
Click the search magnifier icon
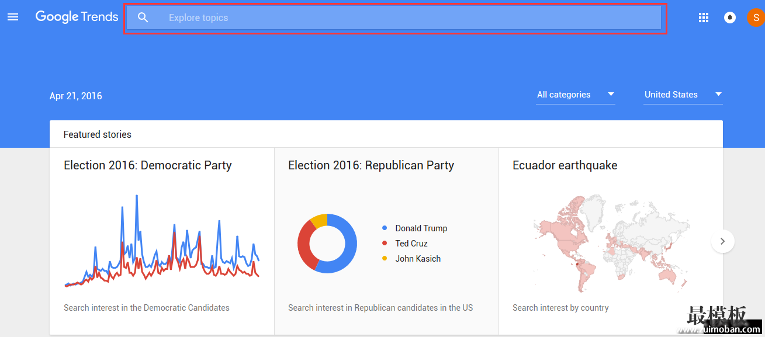(143, 18)
